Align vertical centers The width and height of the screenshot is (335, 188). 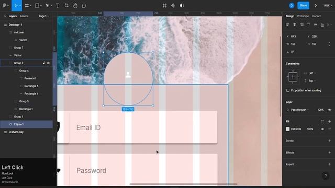pos(316,25)
